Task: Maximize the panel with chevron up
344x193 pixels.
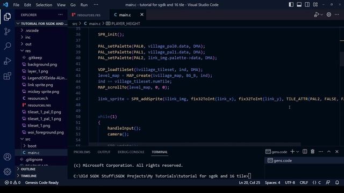Action: (x=329, y=151)
